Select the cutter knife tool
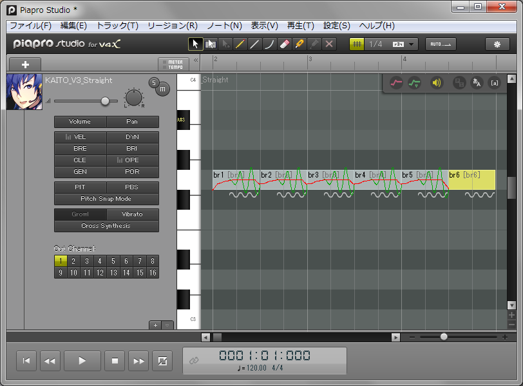The height and width of the screenshot is (386, 523). (x=300, y=44)
